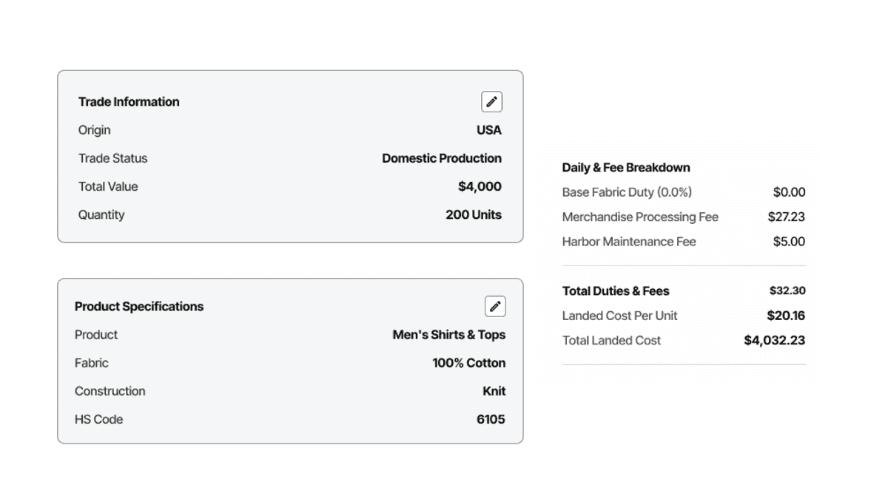Click the Product Specifications heading

click(139, 306)
